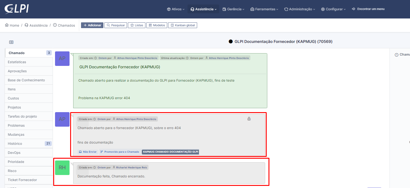Switch to the Projetos tab
Image resolution: width=410 pixels, height=188 pixels.
tap(29, 107)
